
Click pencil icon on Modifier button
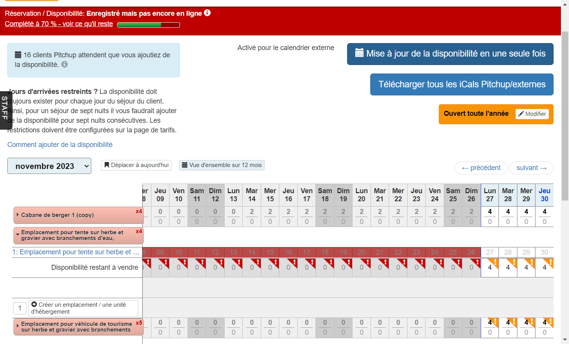point(521,114)
